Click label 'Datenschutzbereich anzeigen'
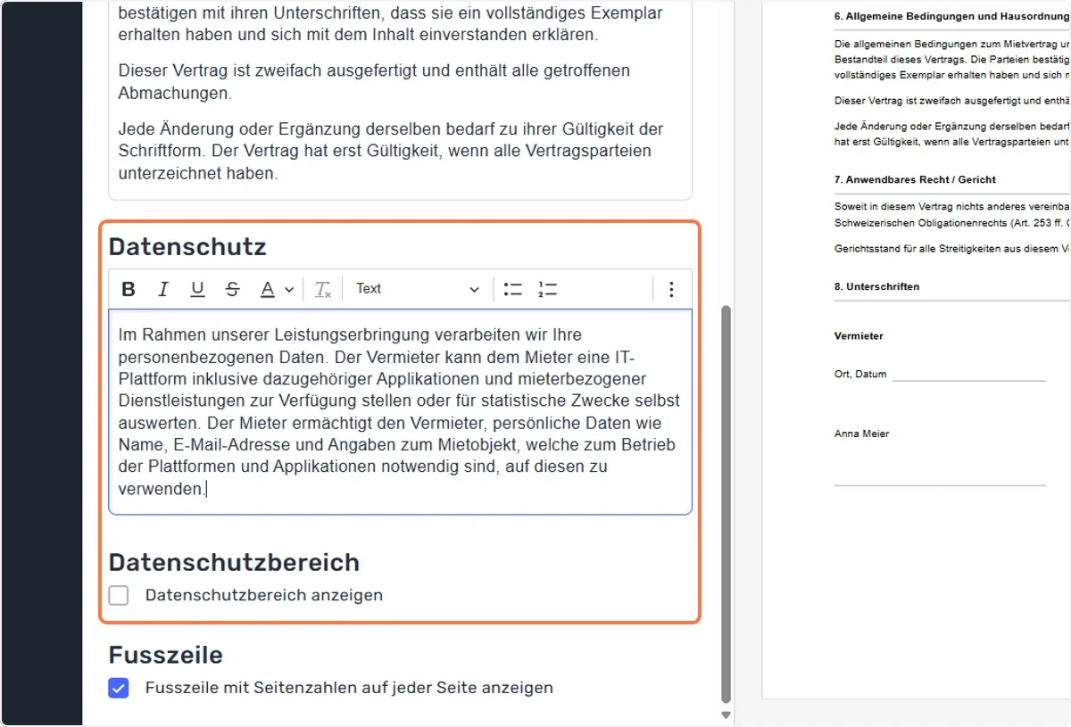1071x727 pixels. point(264,595)
